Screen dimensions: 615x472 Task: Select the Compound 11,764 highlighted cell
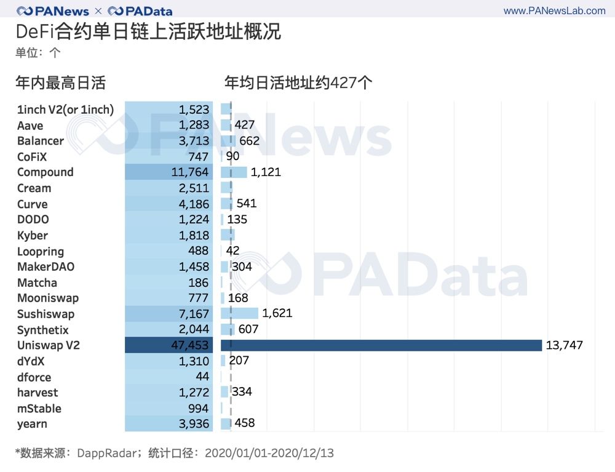(169, 172)
